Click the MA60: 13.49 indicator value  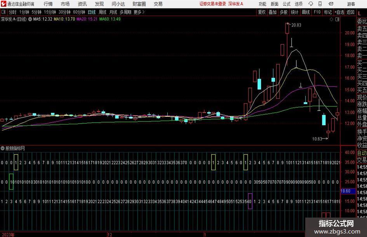[x=110, y=19]
